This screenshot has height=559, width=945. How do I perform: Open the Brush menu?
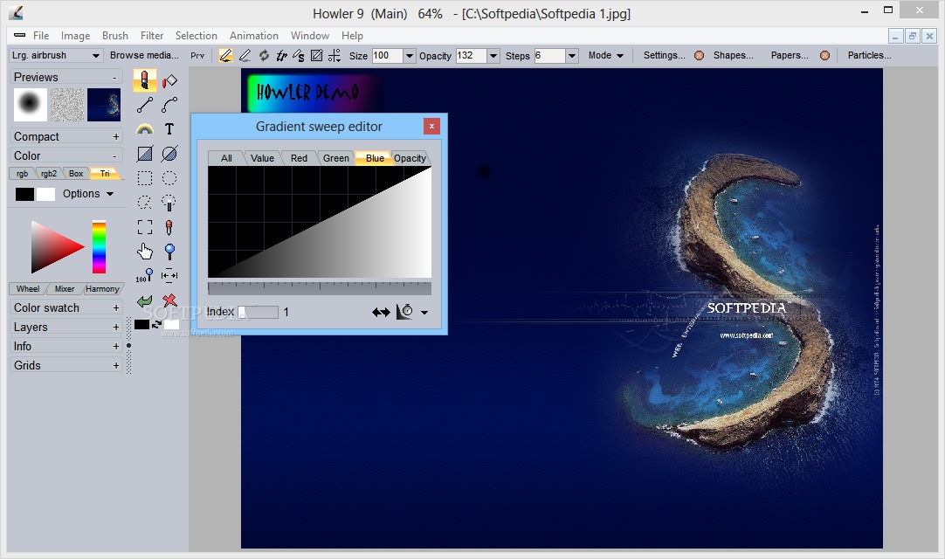(115, 36)
